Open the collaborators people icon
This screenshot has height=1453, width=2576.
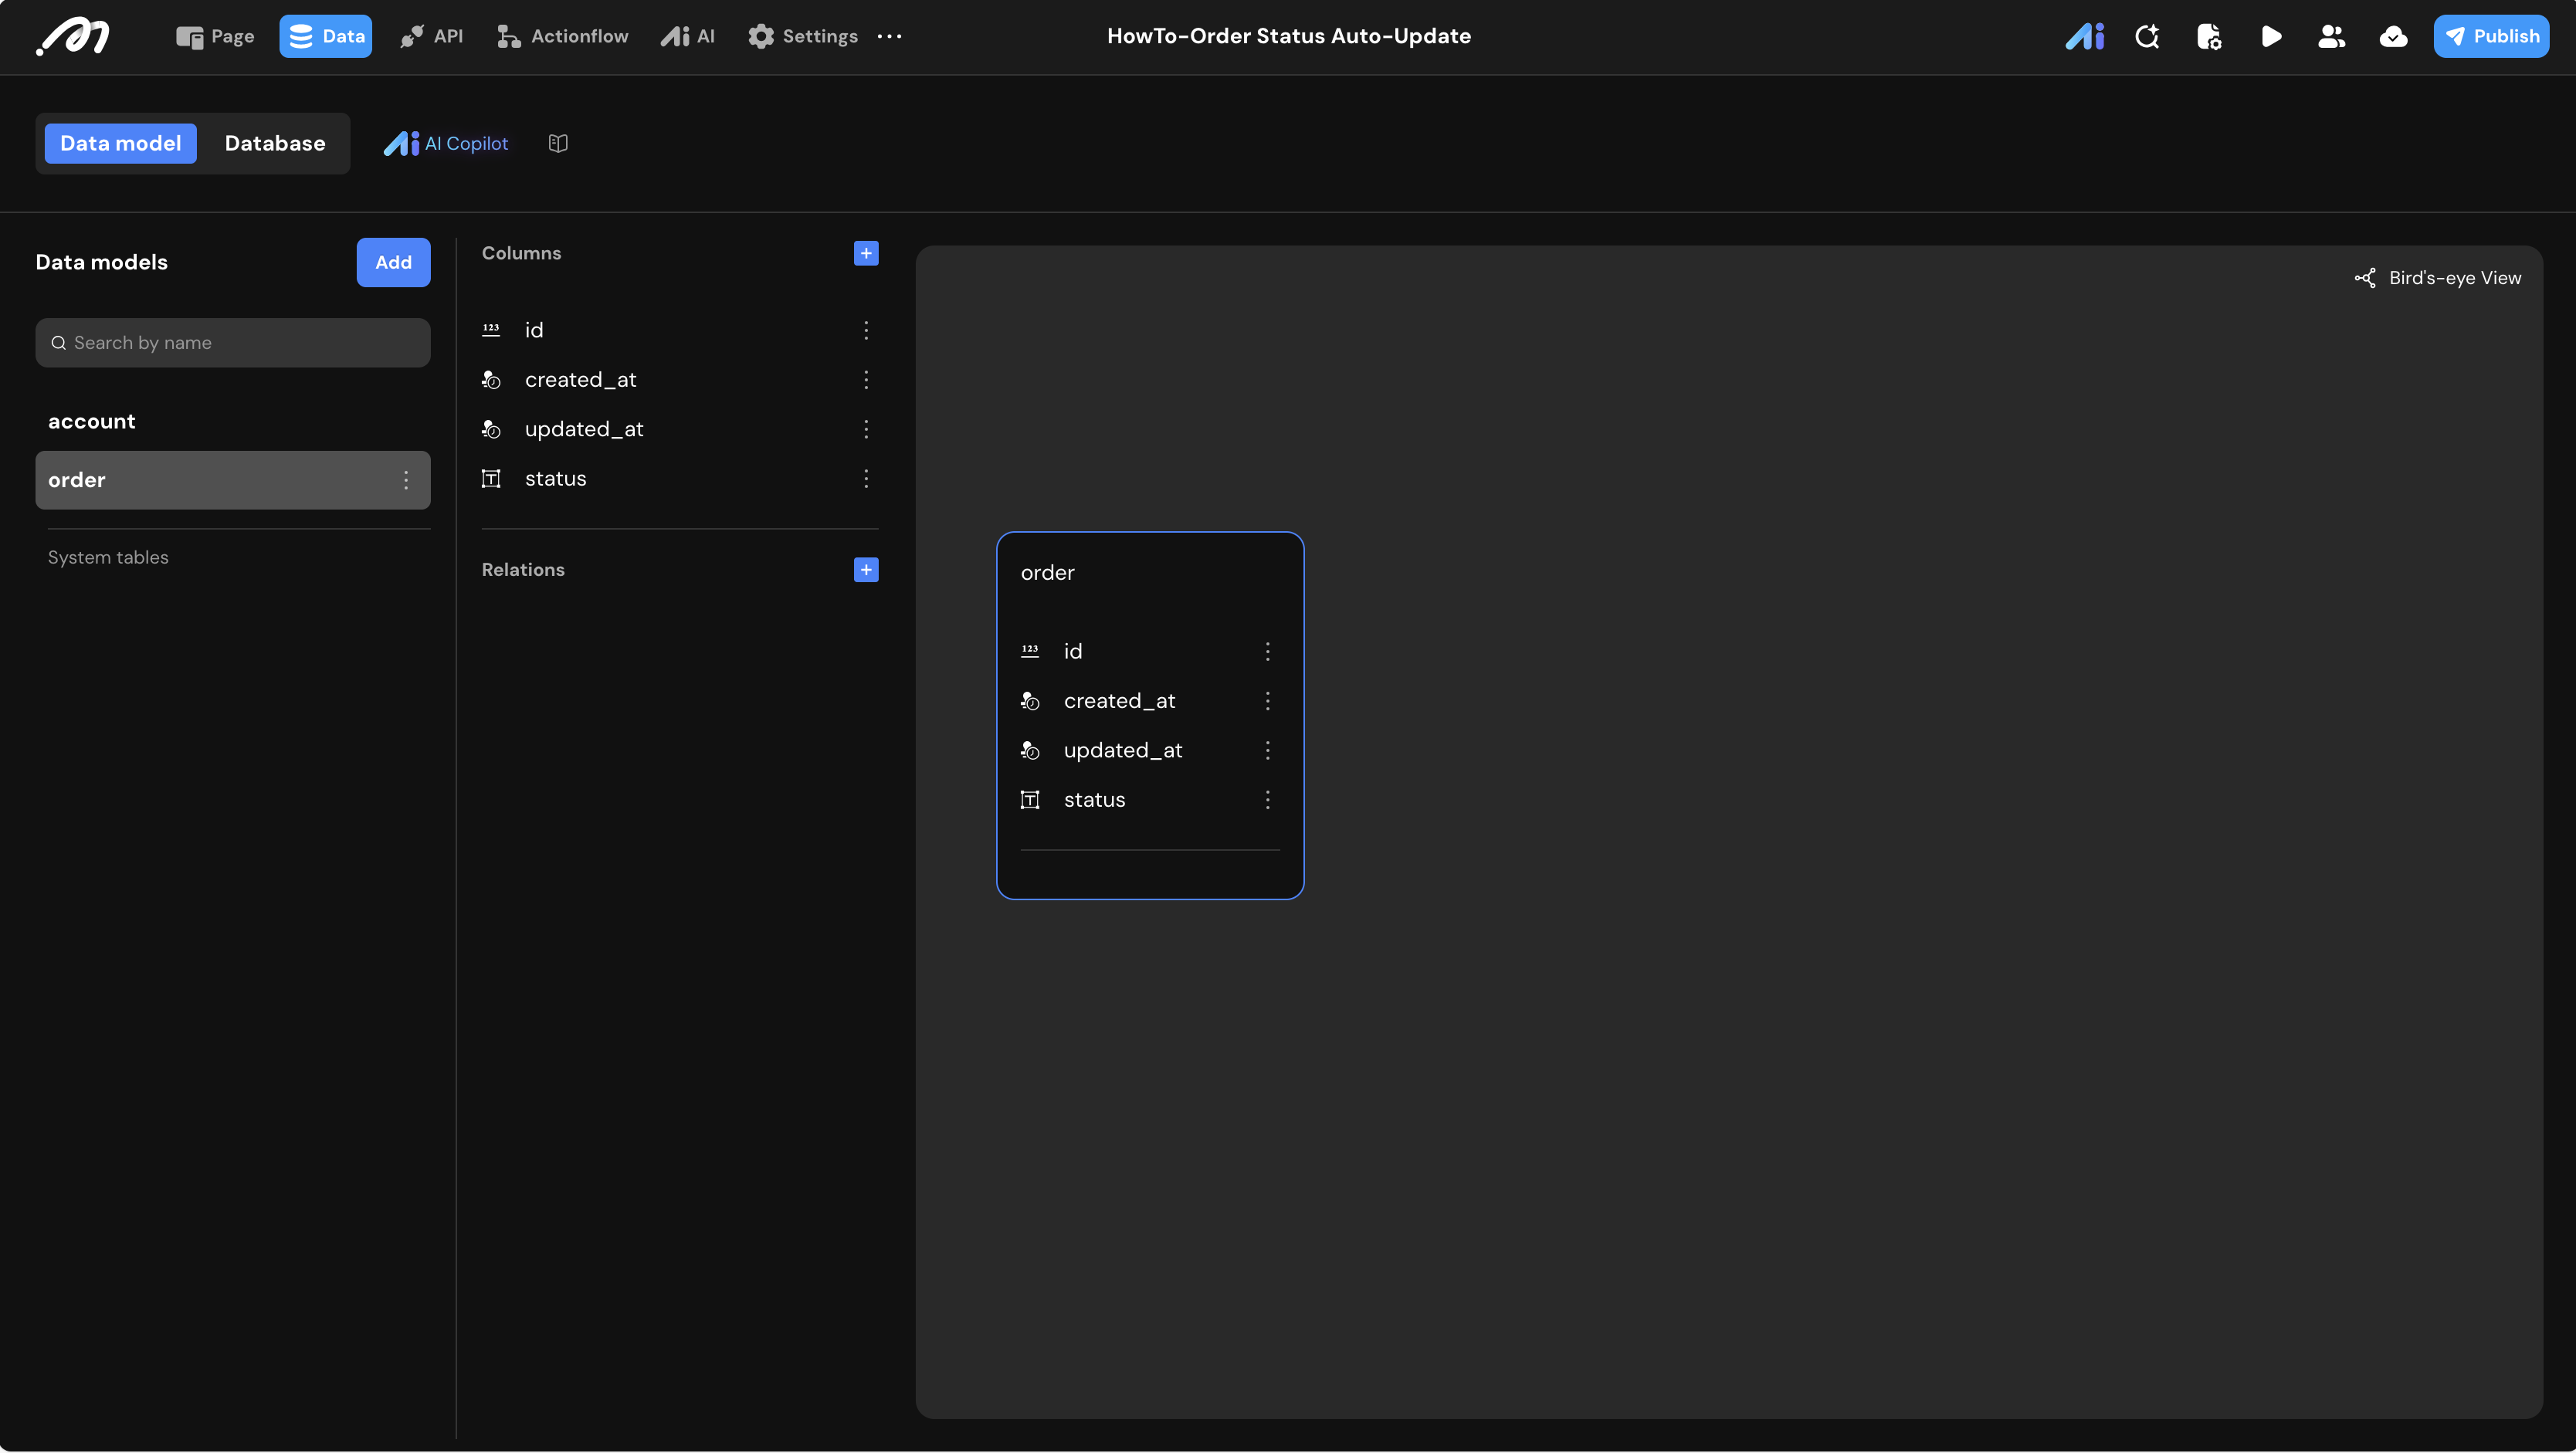pos(2331,37)
